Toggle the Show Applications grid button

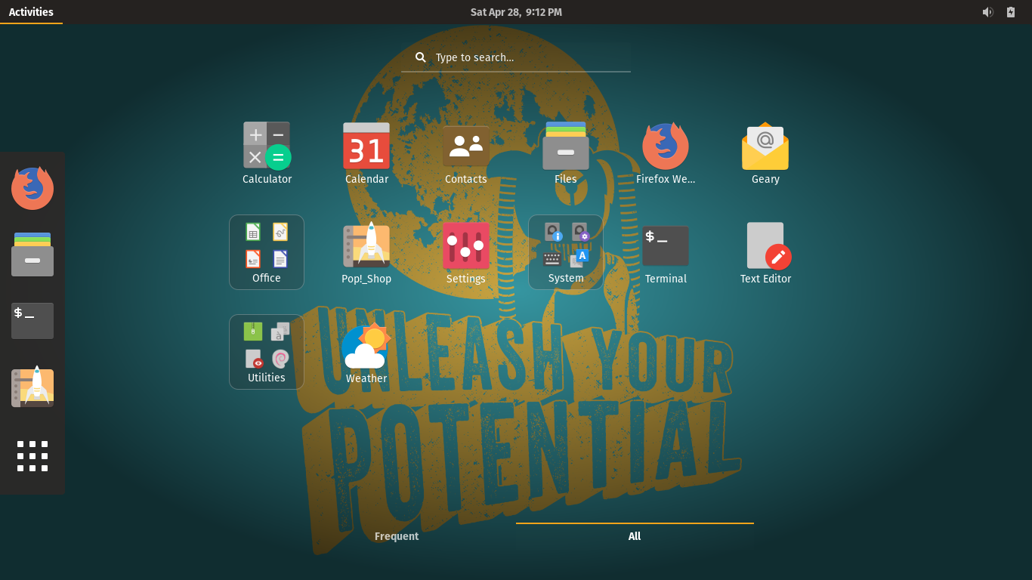click(x=32, y=456)
